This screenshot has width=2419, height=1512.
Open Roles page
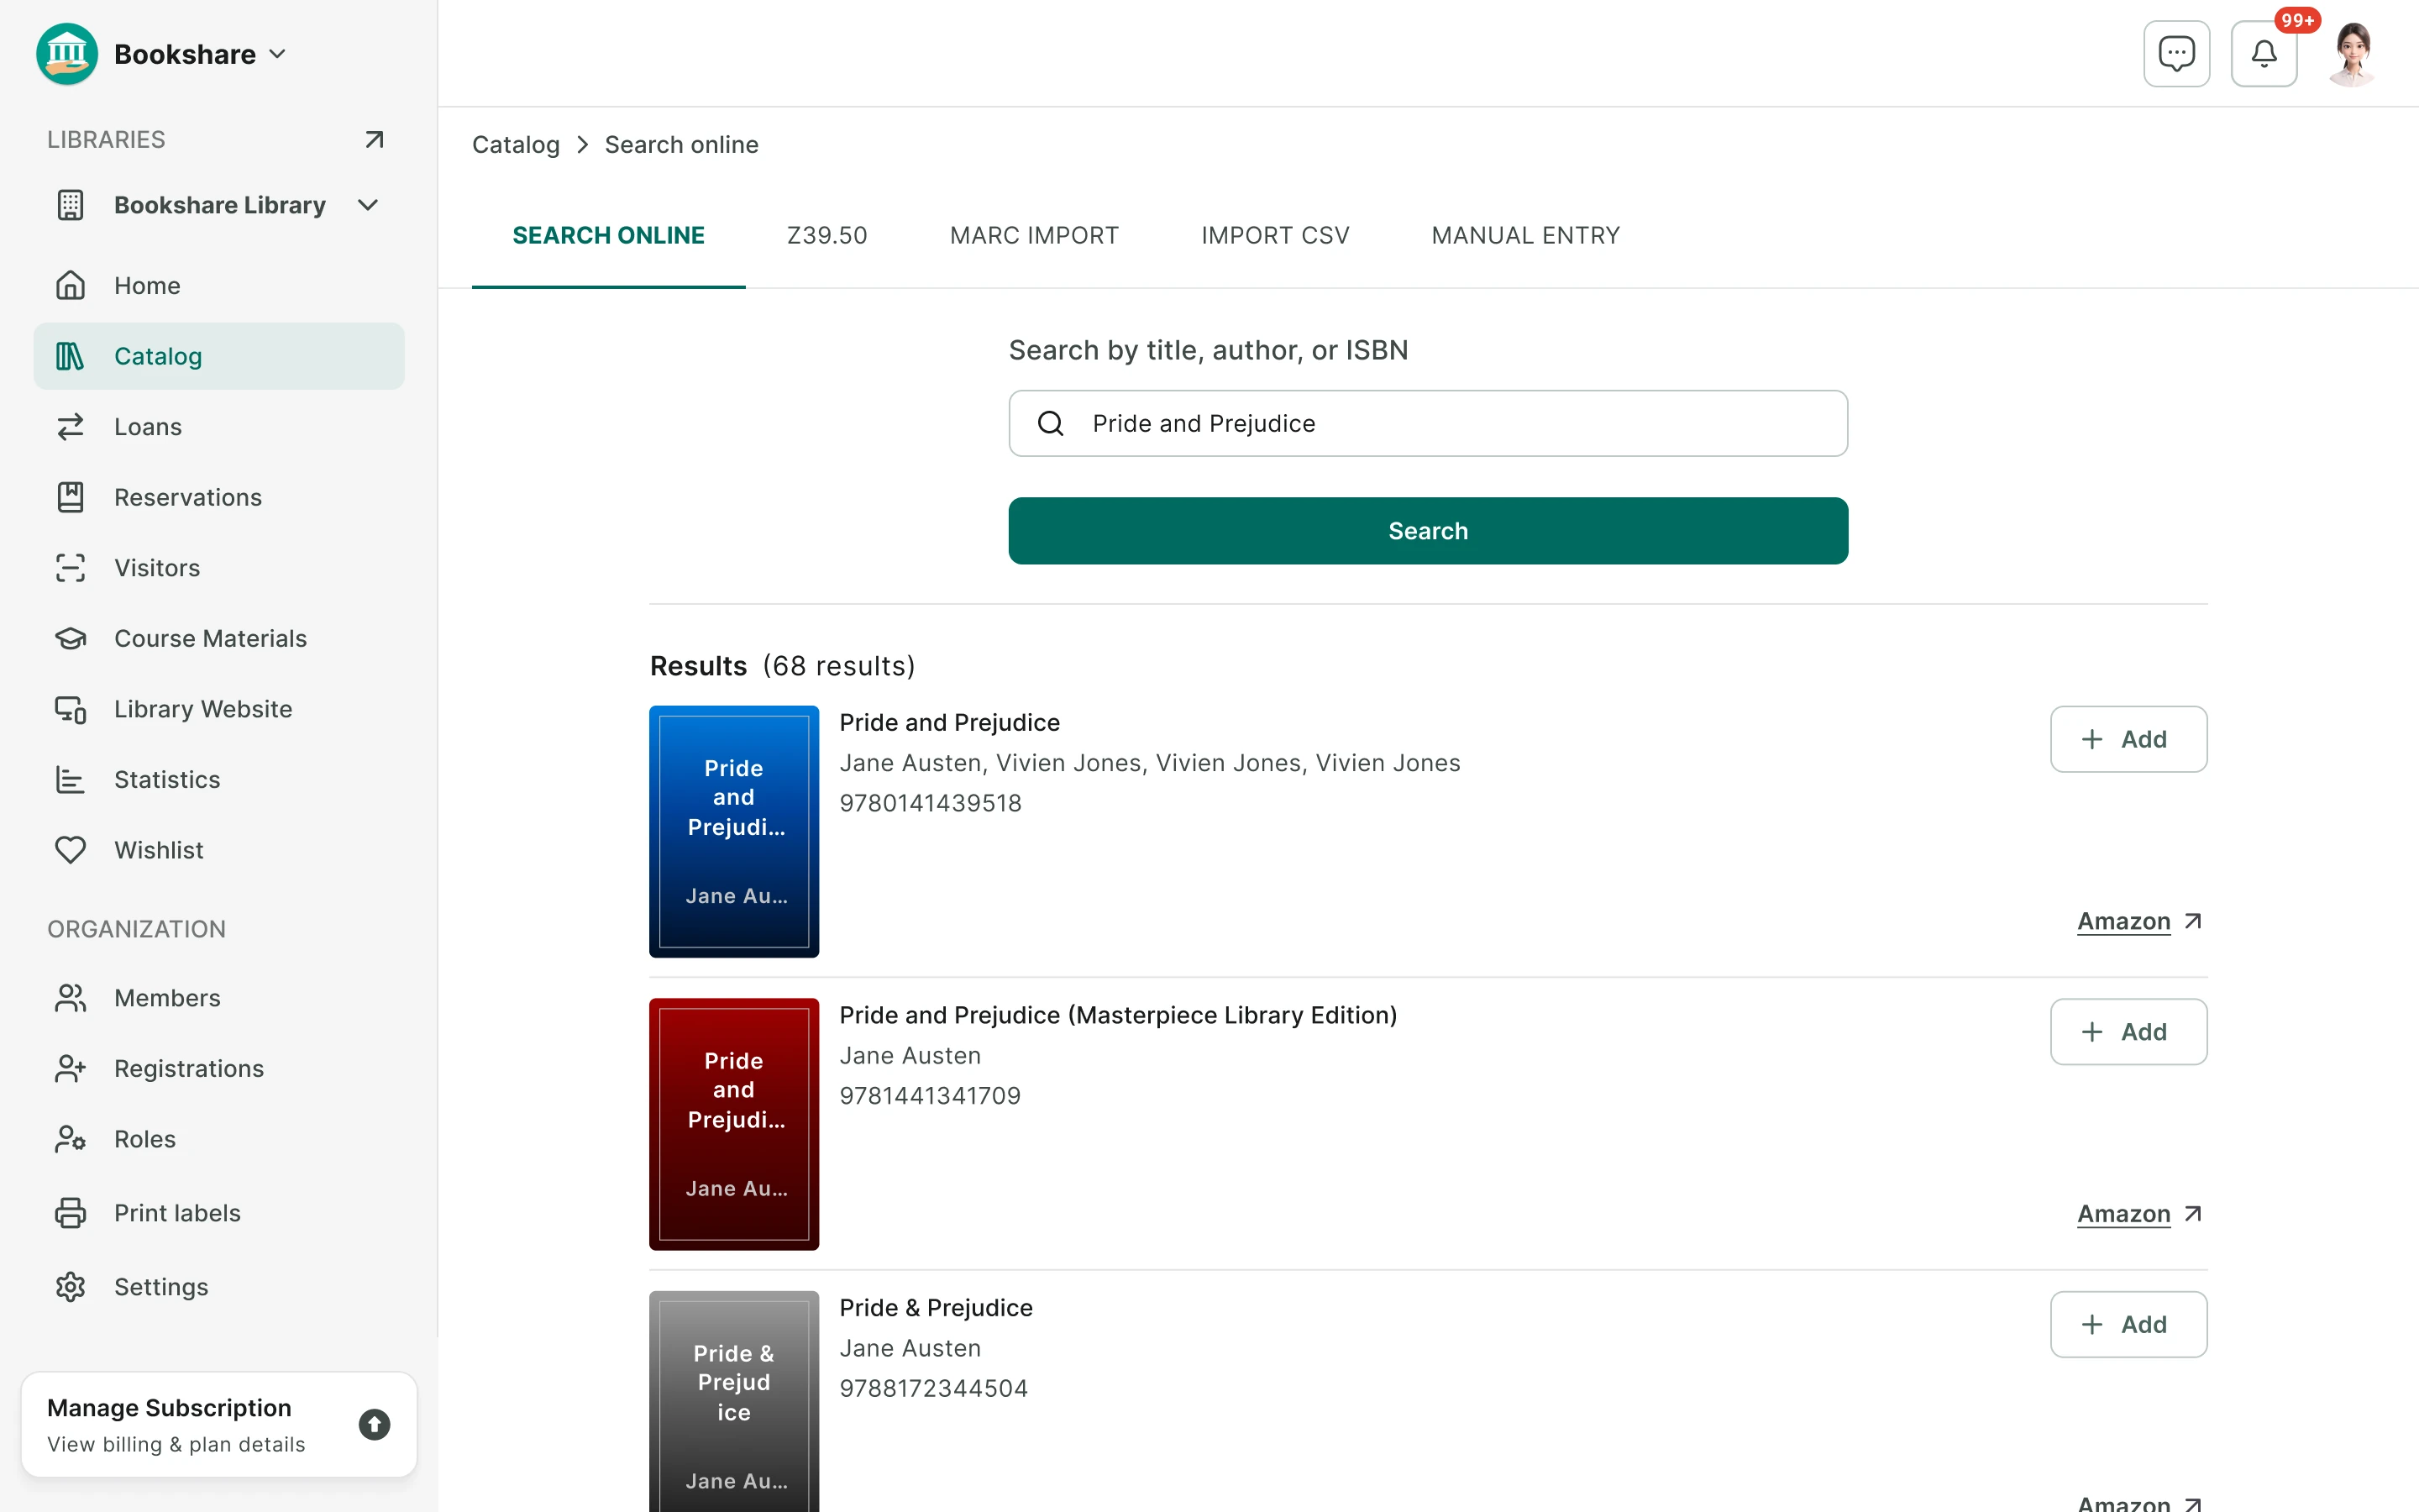tap(219, 1139)
